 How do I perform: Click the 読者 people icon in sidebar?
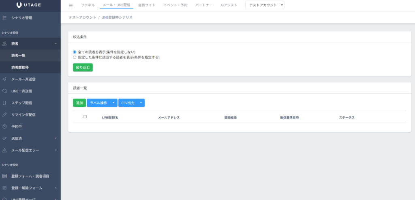[x=4, y=43]
